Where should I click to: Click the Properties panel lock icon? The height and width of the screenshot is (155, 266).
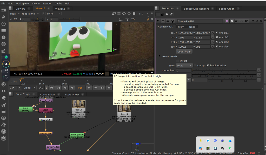162,14
